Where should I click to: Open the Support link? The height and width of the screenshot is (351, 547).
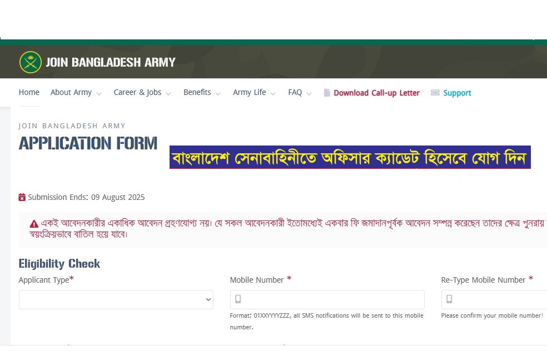[458, 93]
